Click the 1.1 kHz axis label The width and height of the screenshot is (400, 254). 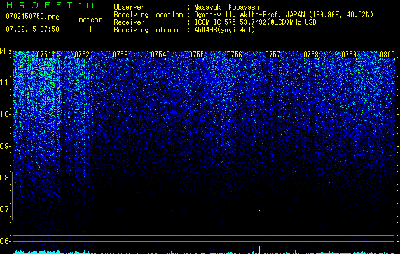tap(5, 83)
